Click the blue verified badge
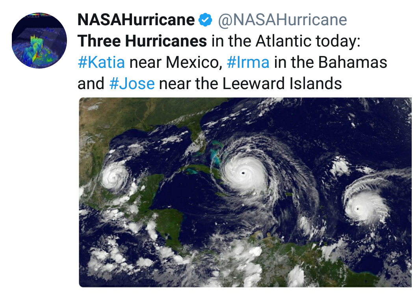This screenshot has width=420, height=298. [205, 20]
